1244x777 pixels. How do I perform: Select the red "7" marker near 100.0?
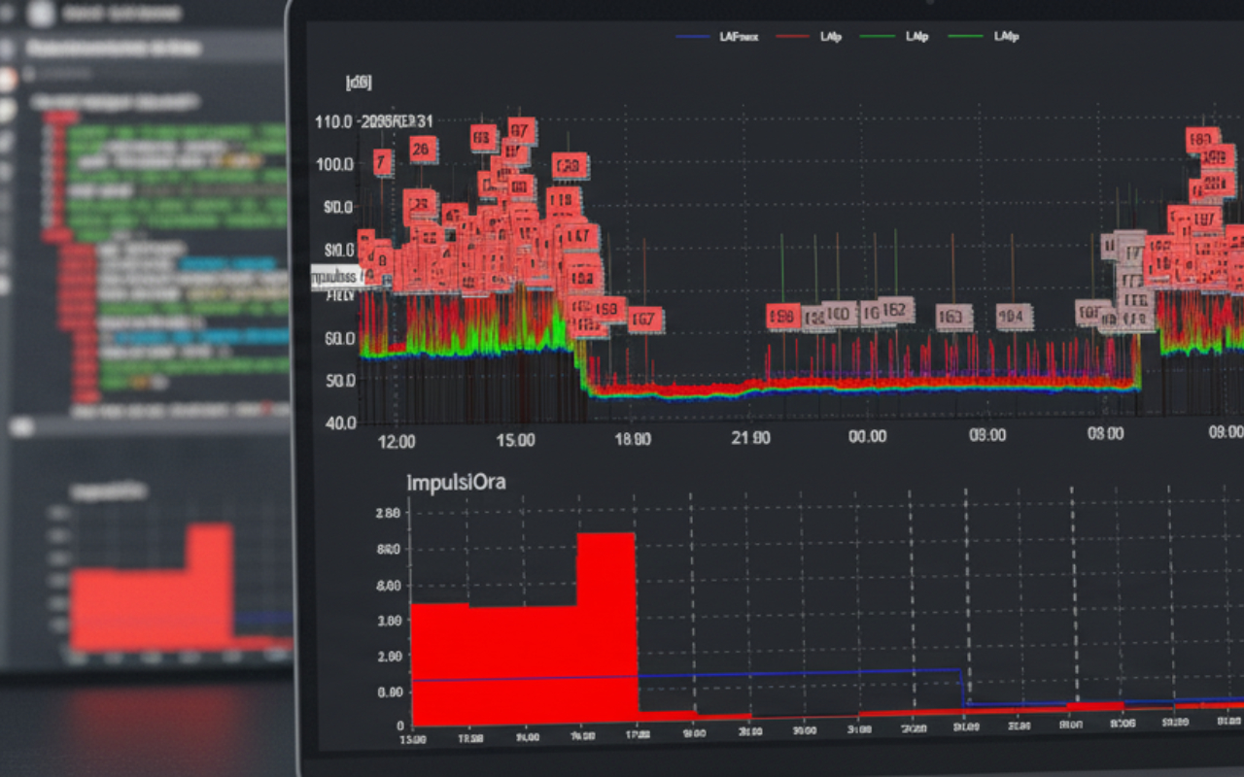(382, 162)
